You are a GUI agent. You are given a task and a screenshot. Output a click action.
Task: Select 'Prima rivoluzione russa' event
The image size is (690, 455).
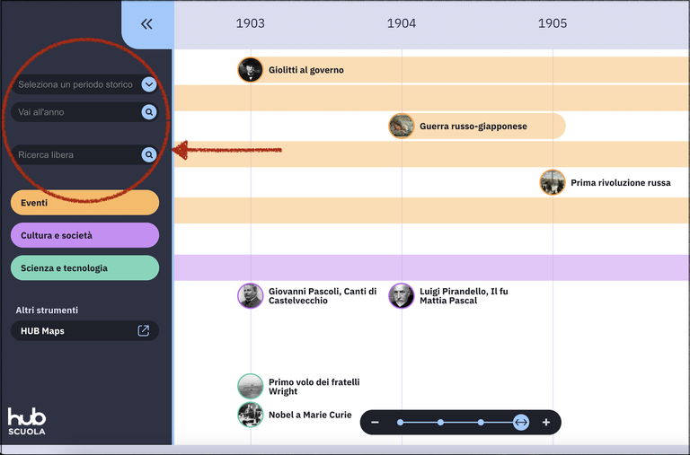tap(620, 183)
